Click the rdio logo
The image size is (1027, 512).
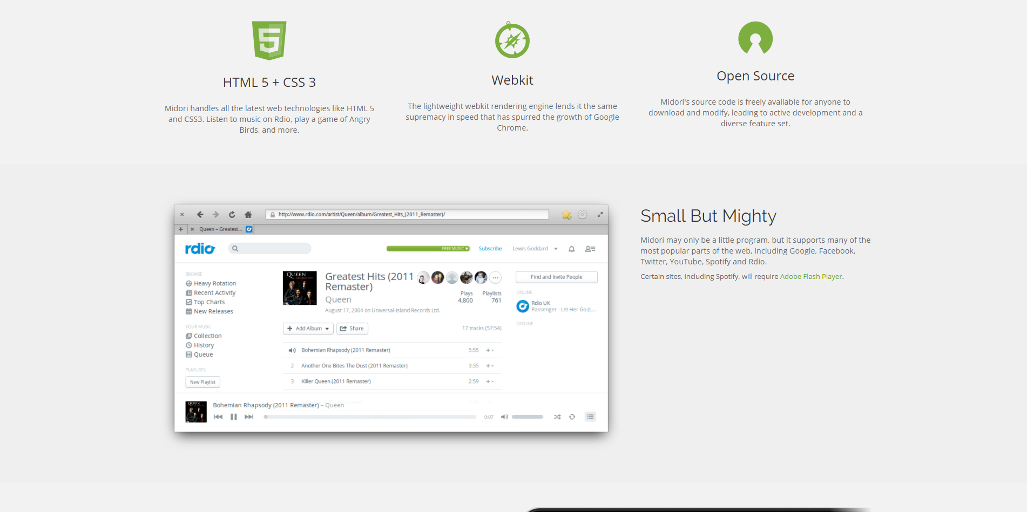pyautogui.click(x=200, y=248)
